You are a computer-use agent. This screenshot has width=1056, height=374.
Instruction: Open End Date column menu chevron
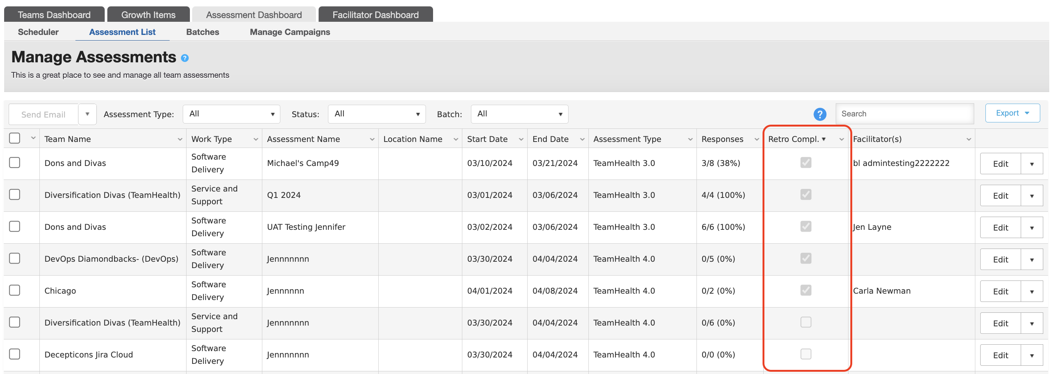pyautogui.click(x=582, y=139)
